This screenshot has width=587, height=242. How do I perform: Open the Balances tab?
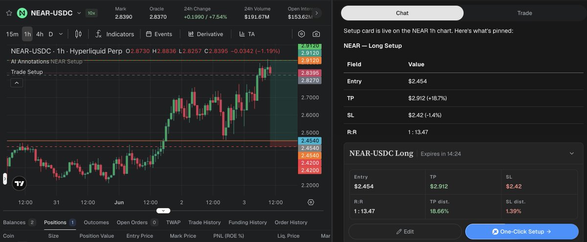(x=19, y=222)
